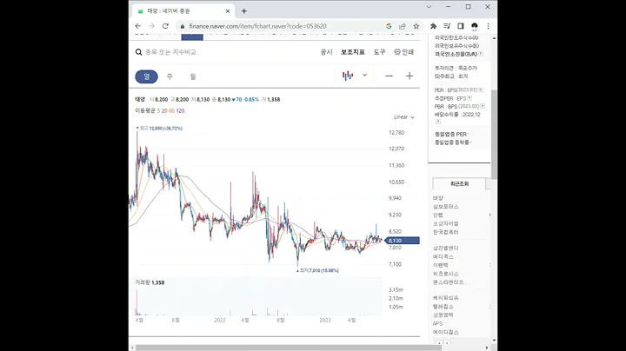Go back with the browser back arrow
This screenshot has height=351, width=626.
pos(138,26)
